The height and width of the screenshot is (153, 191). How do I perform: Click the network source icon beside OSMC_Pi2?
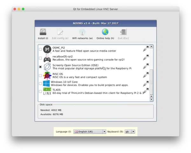click(x=146, y=49)
